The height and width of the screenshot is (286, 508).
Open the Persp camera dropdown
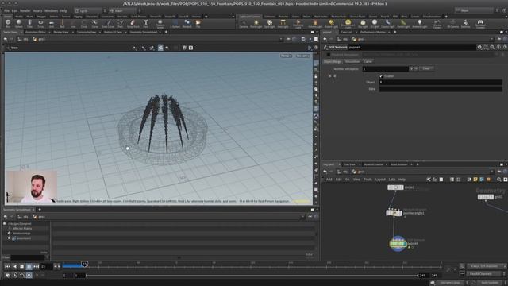286,56
